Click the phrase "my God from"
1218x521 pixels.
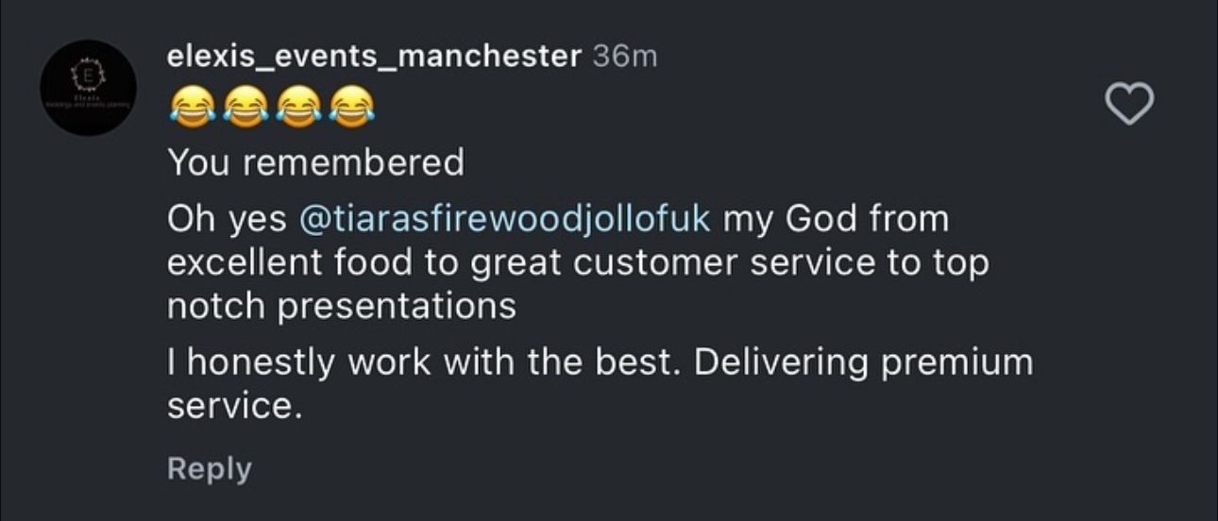[836, 219]
